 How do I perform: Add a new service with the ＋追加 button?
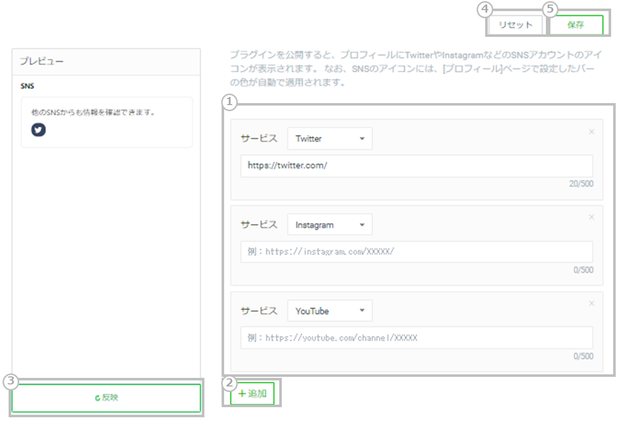tap(252, 394)
